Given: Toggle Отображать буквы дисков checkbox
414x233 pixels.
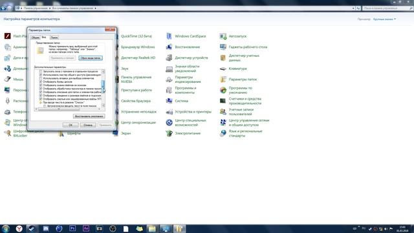Looking at the screenshot, I should click(x=41, y=82).
